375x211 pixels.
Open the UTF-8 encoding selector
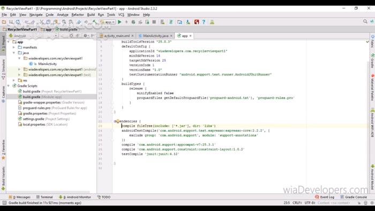coord(310,203)
